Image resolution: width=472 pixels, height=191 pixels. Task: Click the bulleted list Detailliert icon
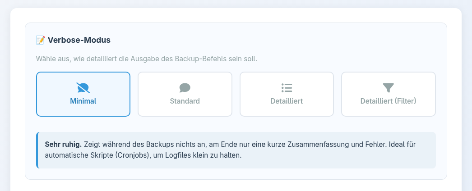287,87
